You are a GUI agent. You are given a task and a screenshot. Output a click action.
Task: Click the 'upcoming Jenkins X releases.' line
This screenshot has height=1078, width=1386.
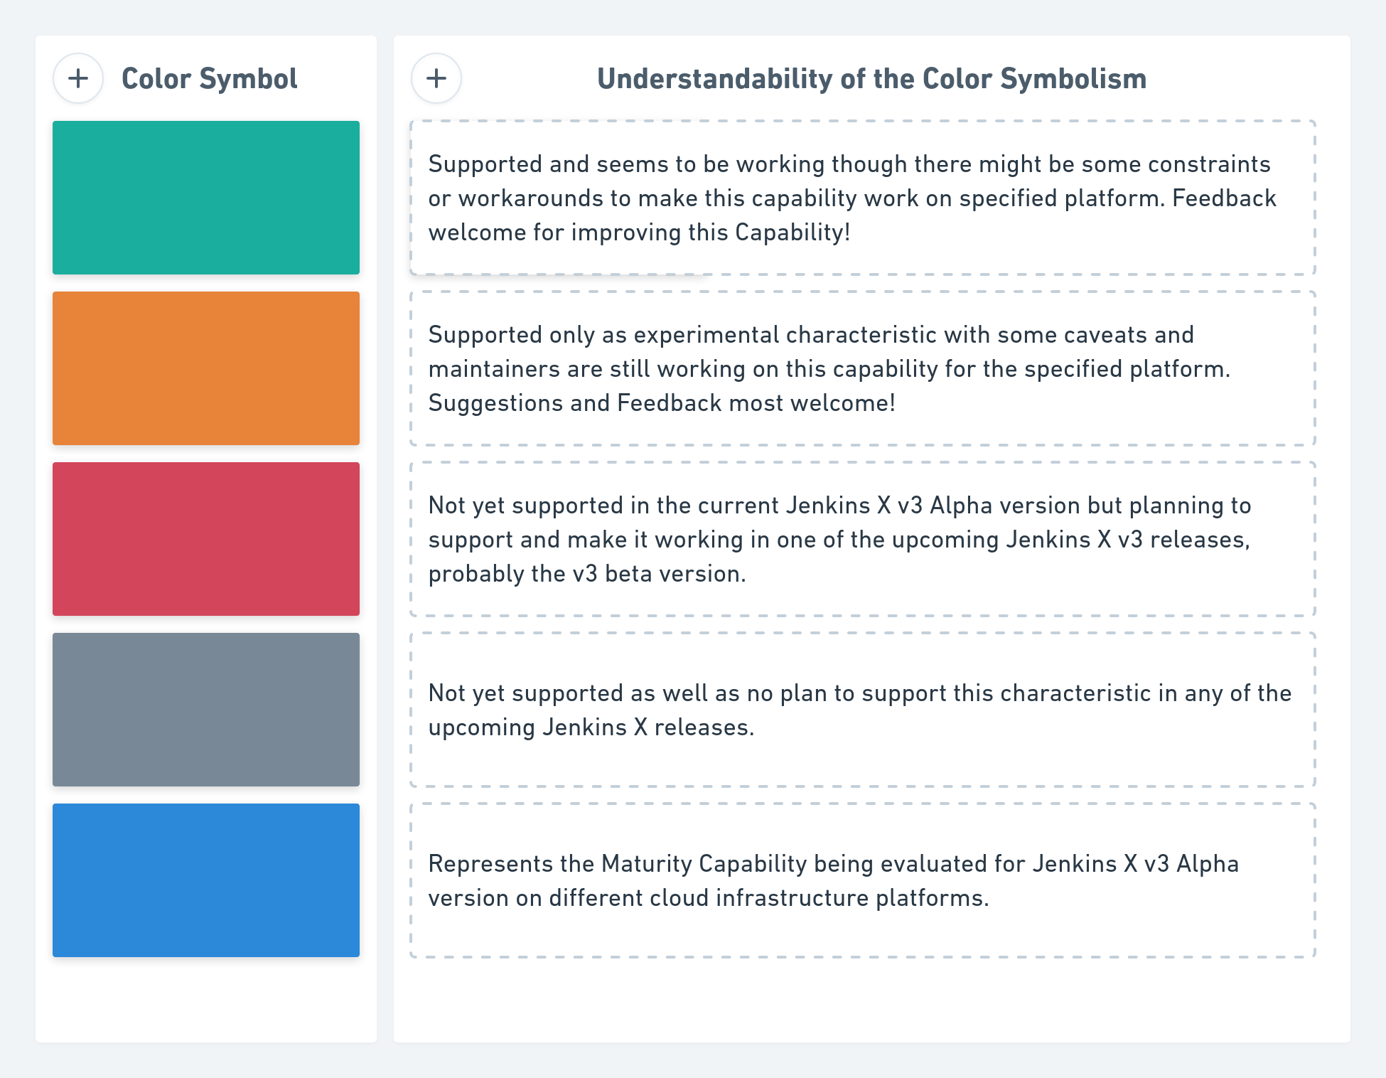tap(591, 727)
